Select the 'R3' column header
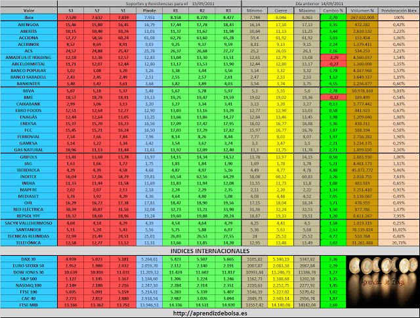420x318 pixels. pos(228,10)
